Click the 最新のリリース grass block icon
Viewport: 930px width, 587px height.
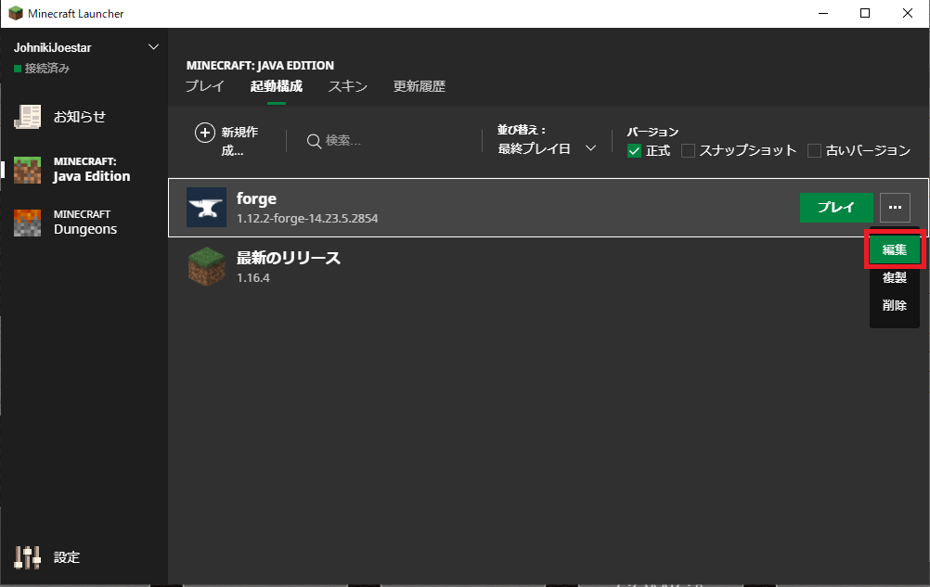click(206, 266)
